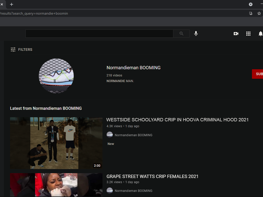Open the YouTube apps grid
Viewport: 263px width, 197px height.
(248, 34)
